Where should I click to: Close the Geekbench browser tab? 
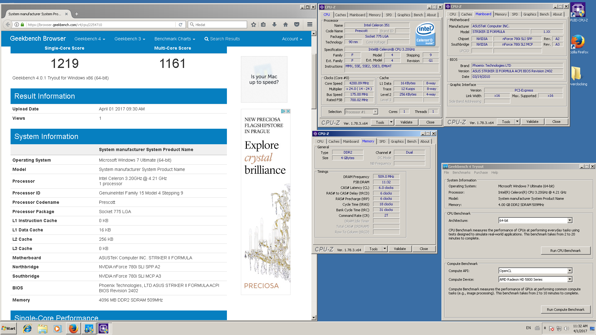tap(66, 14)
